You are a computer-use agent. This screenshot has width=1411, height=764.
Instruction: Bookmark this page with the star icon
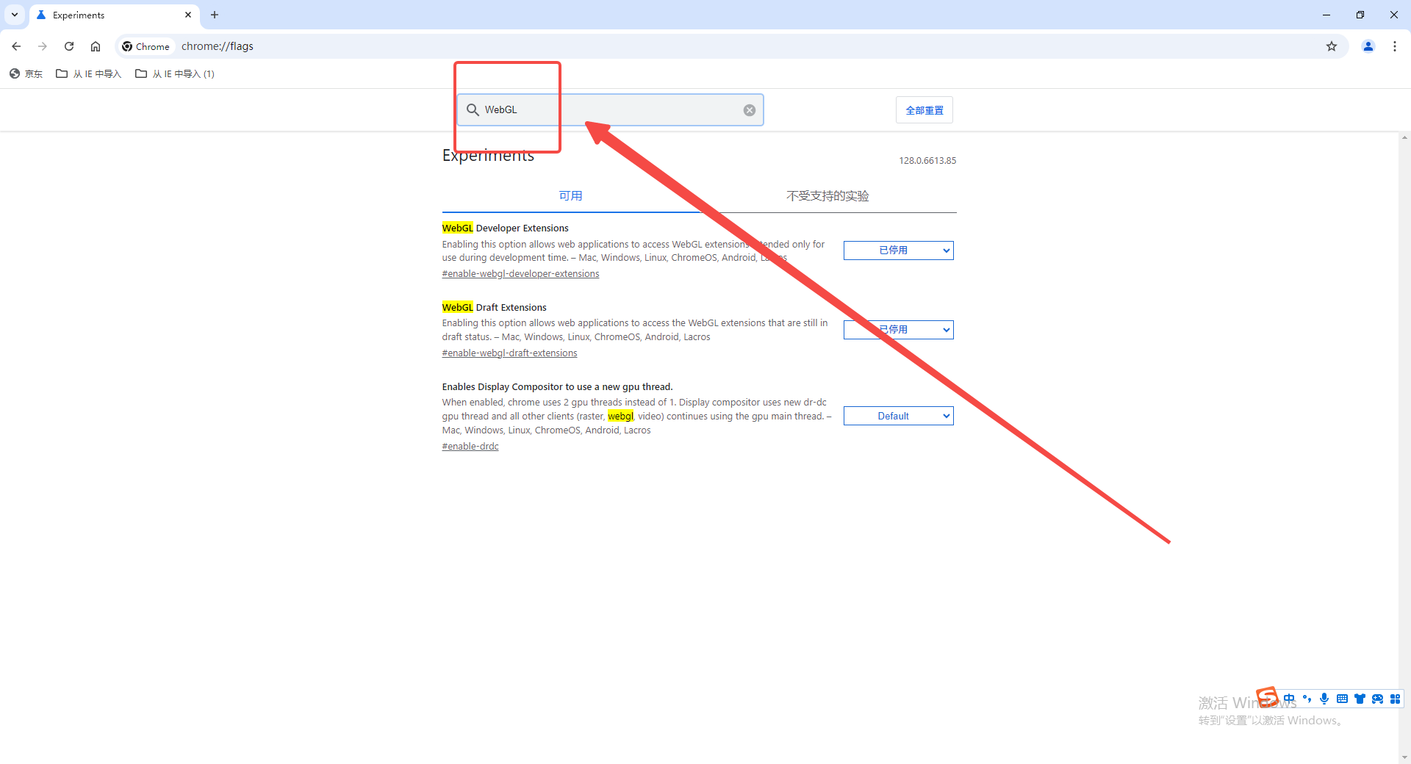(1332, 46)
